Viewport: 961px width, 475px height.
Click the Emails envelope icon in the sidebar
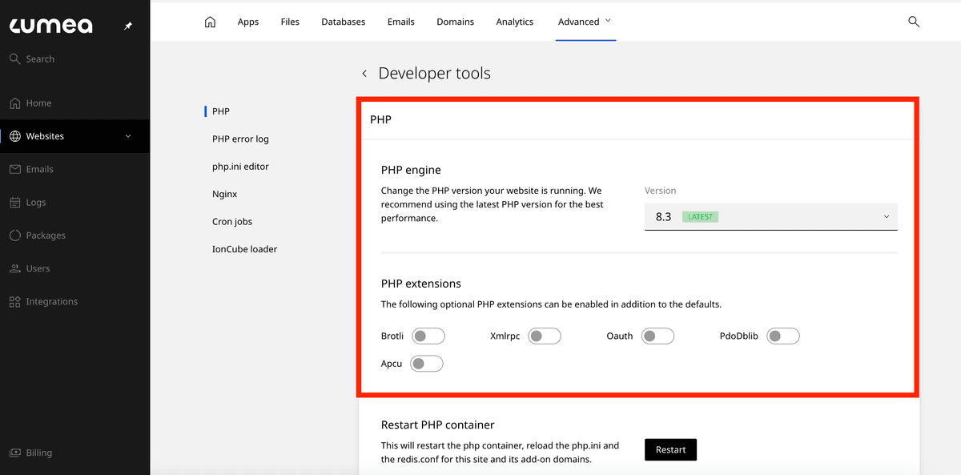(x=15, y=170)
